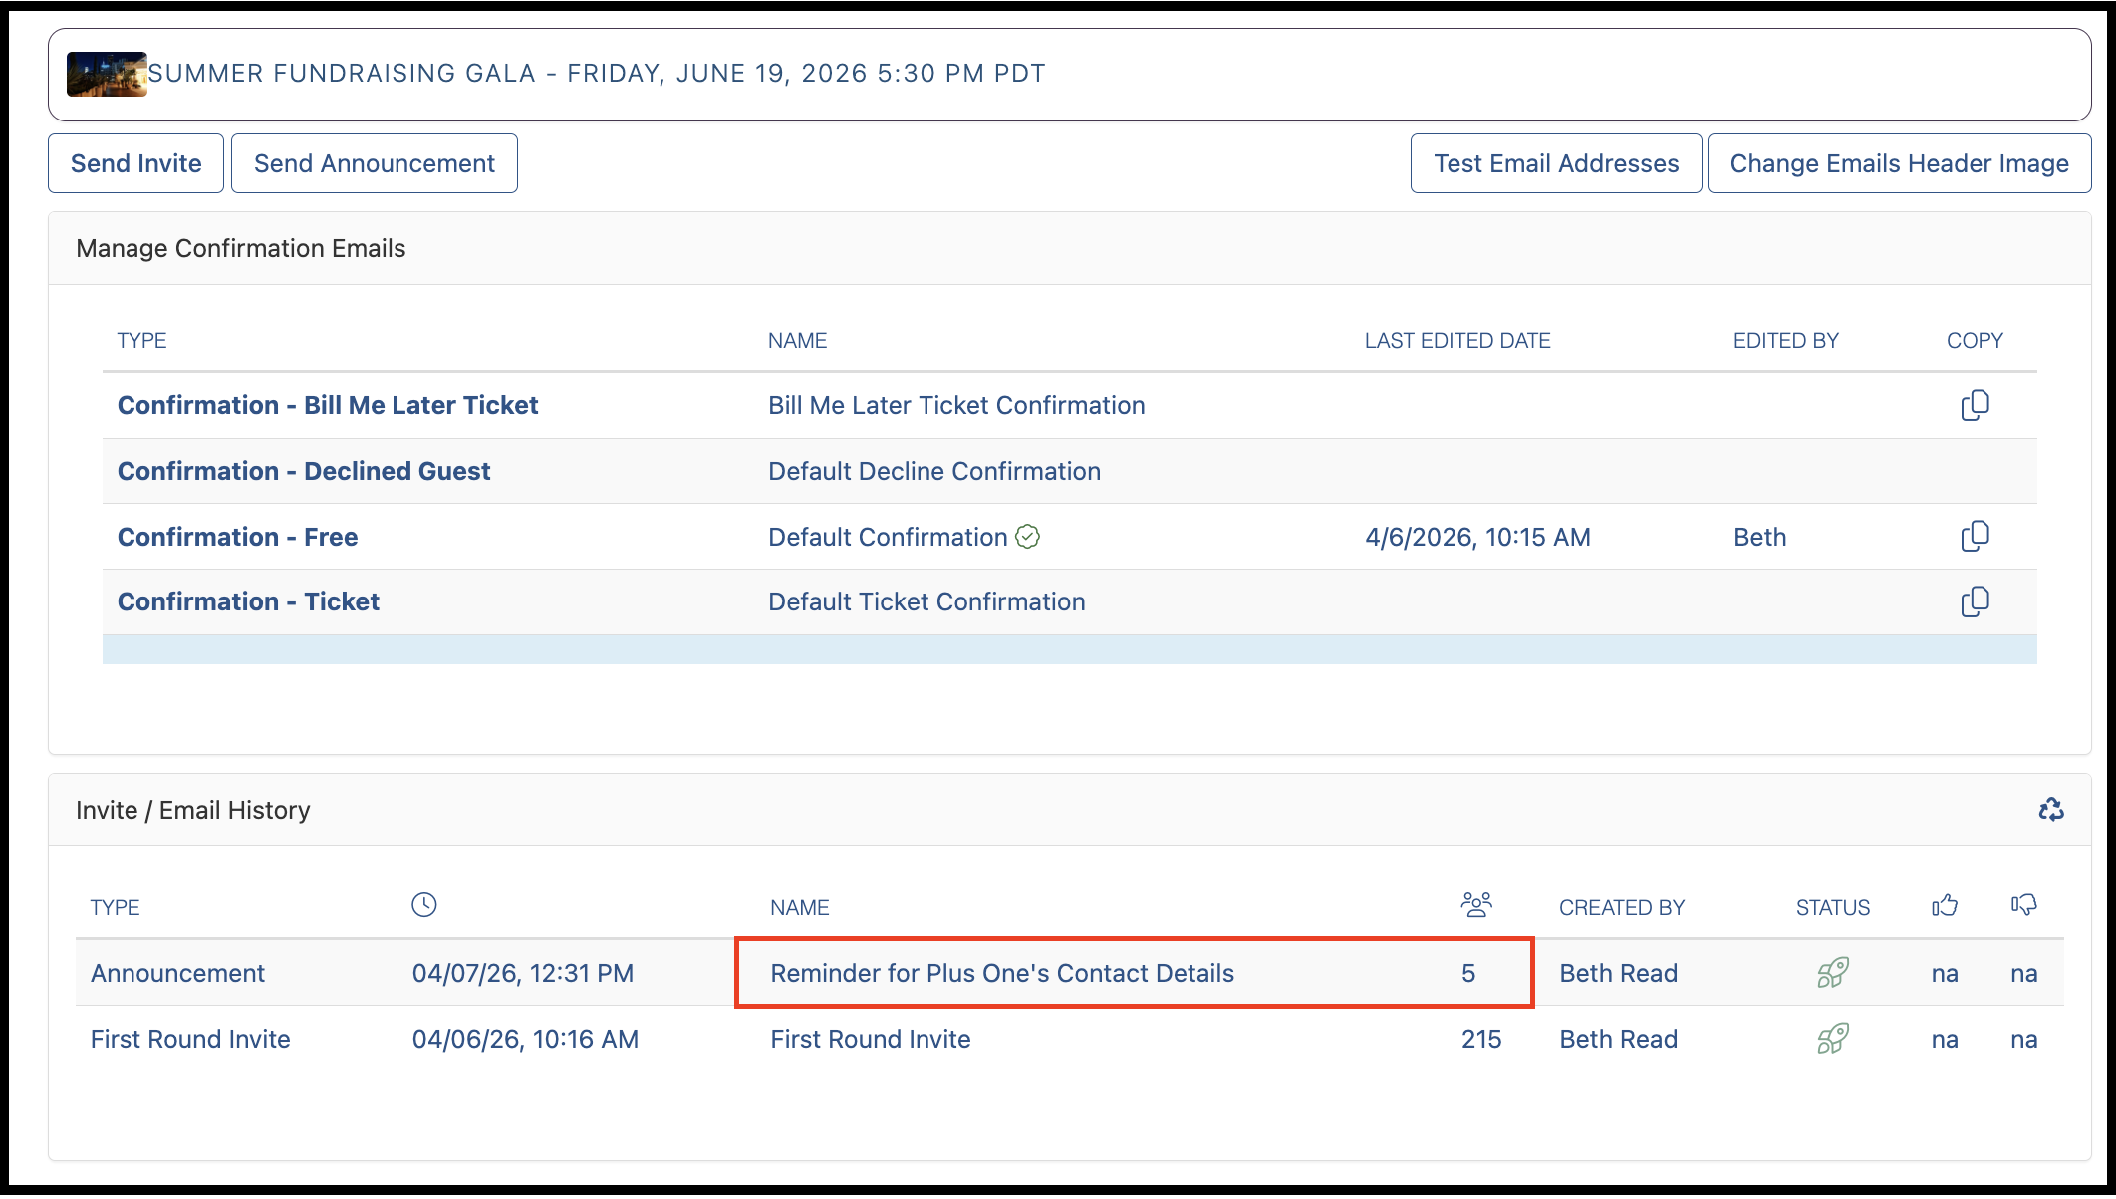Open the First Round Invite type link
Image resolution: width=2116 pixels, height=1199 pixels.
[x=190, y=1039]
